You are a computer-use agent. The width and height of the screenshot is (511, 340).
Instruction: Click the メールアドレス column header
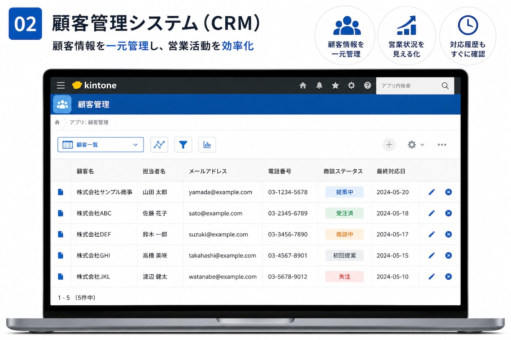click(208, 171)
